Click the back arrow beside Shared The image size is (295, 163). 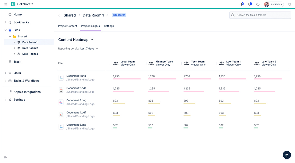coord(59,15)
